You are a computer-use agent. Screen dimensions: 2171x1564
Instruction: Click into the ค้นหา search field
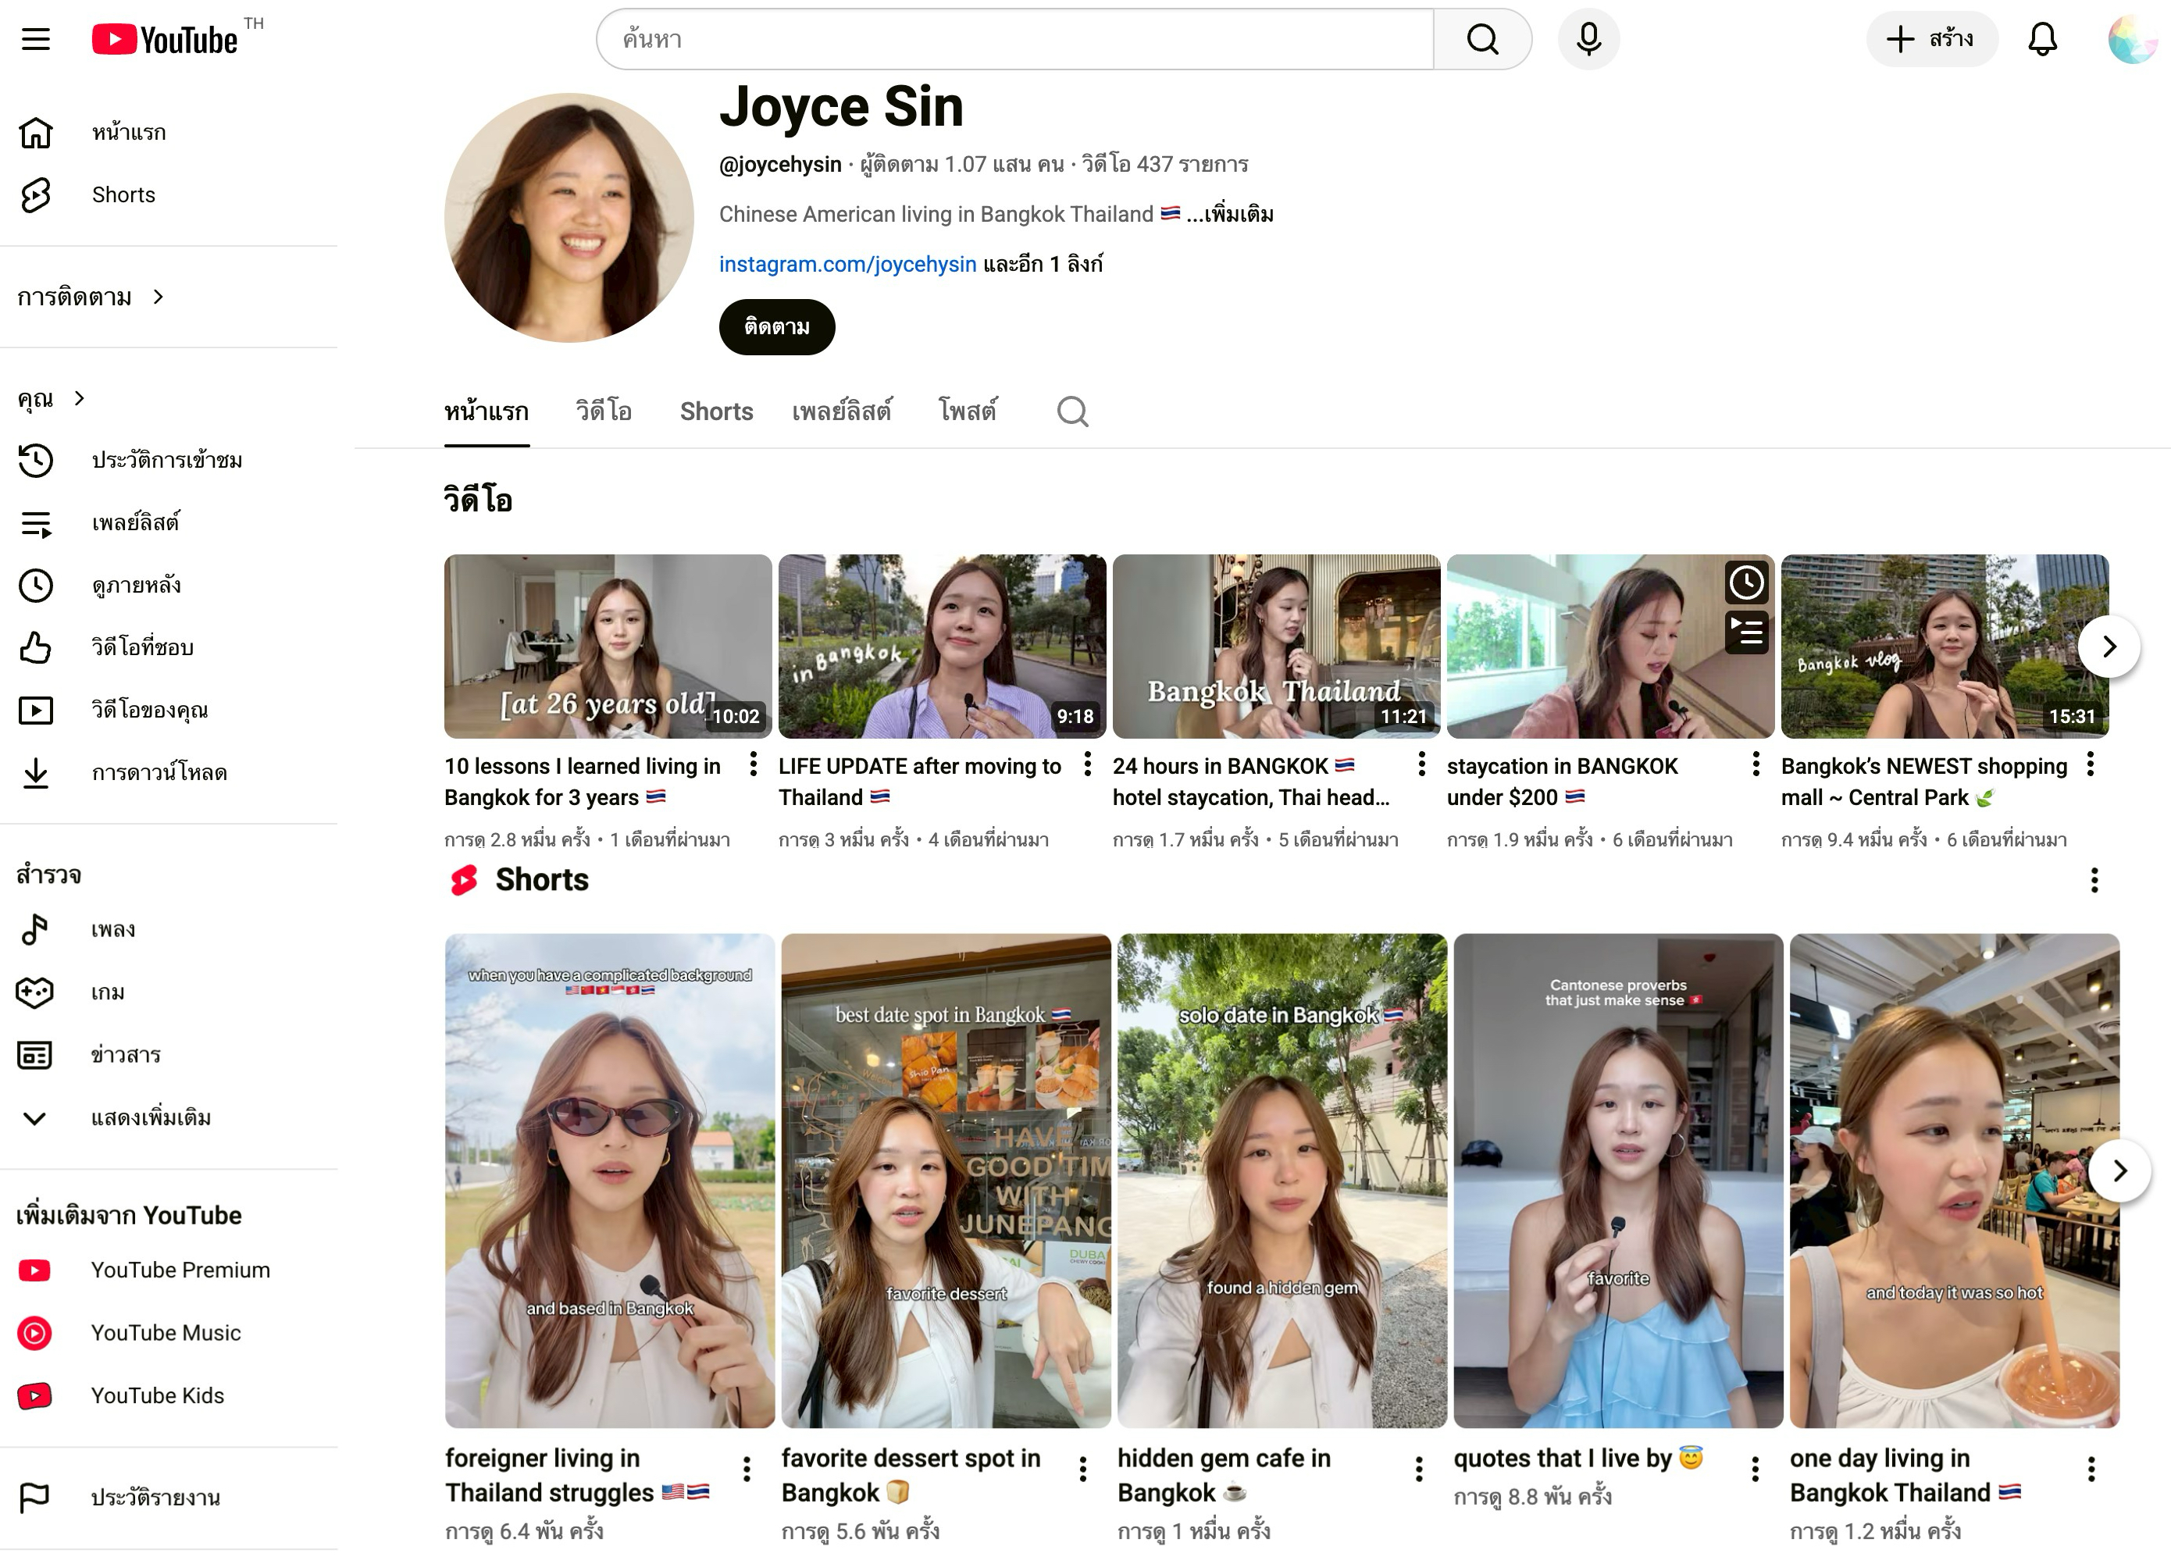point(1014,39)
